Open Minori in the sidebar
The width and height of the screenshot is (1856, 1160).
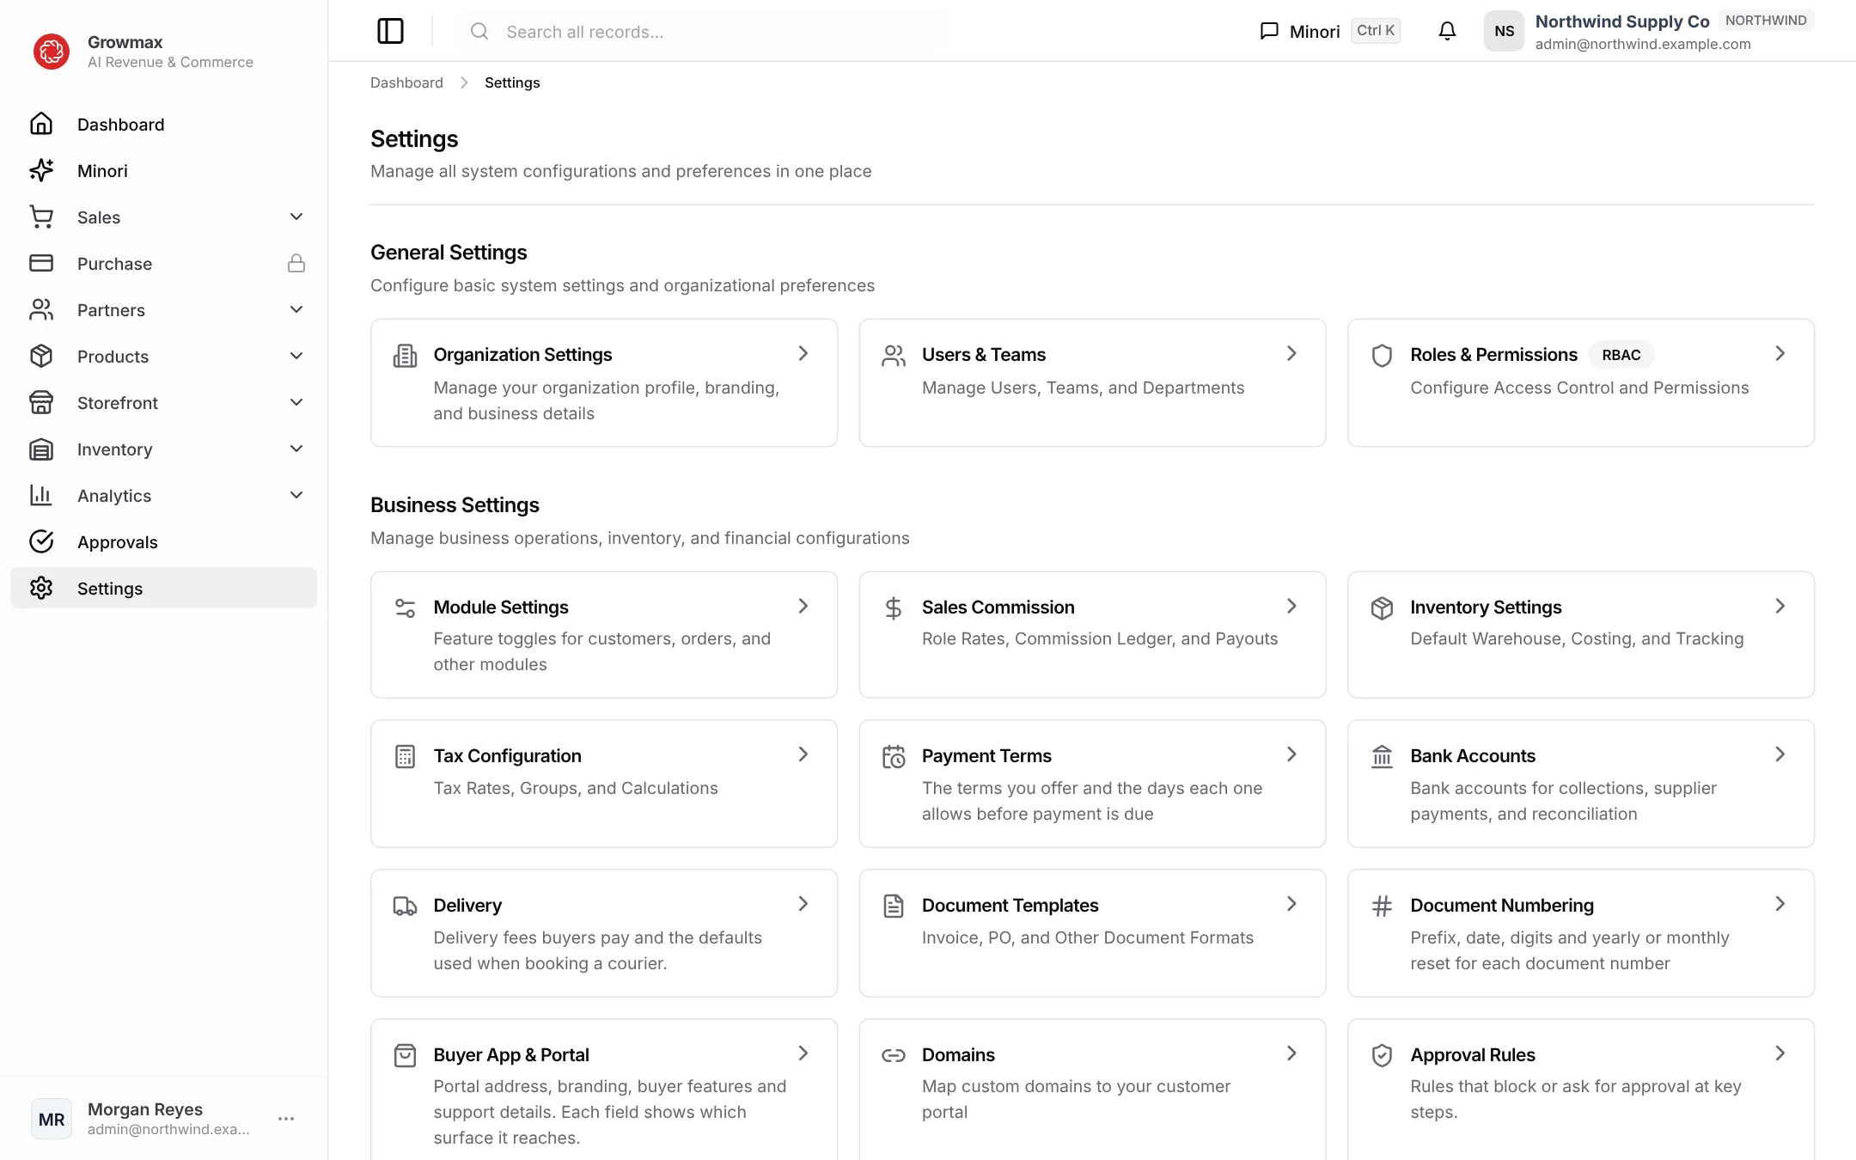click(163, 171)
